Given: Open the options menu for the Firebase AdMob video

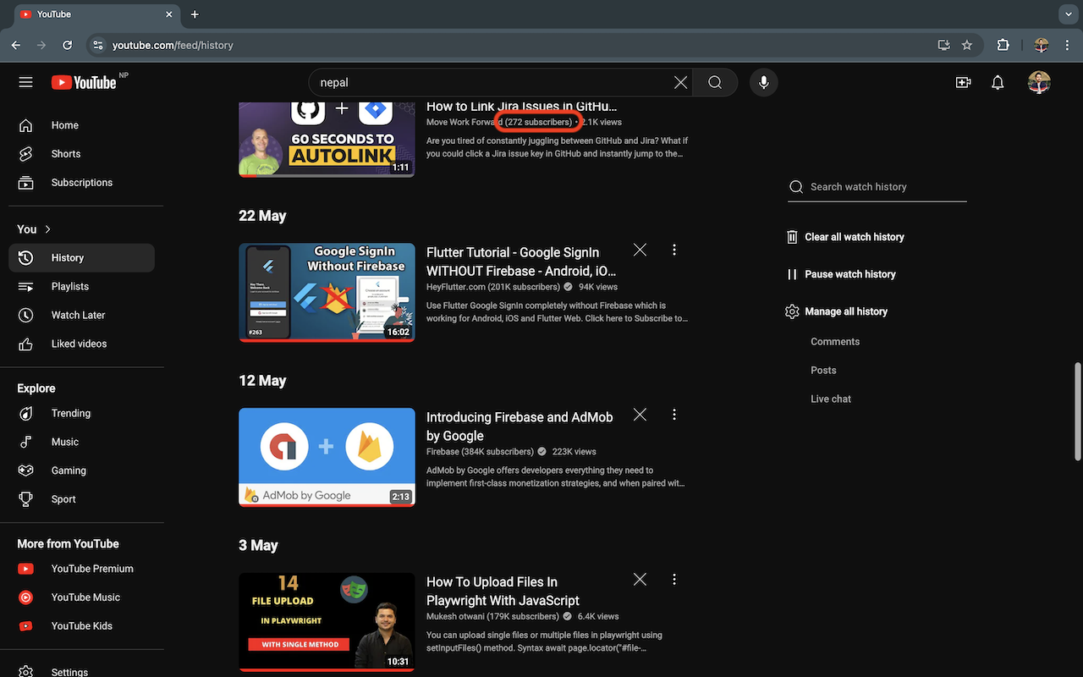Looking at the screenshot, I should pos(674,415).
